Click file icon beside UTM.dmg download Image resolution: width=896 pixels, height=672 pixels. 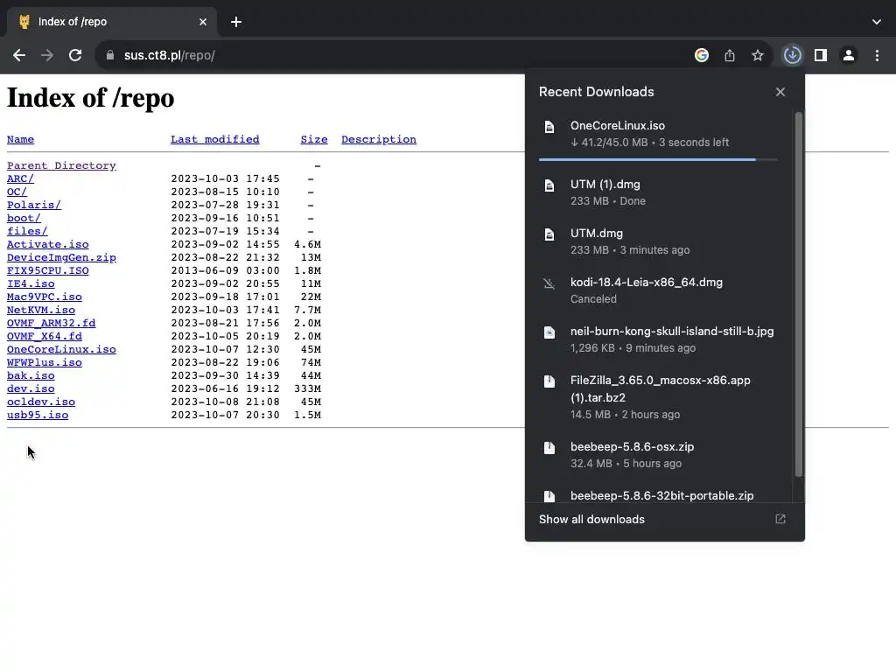click(549, 234)
